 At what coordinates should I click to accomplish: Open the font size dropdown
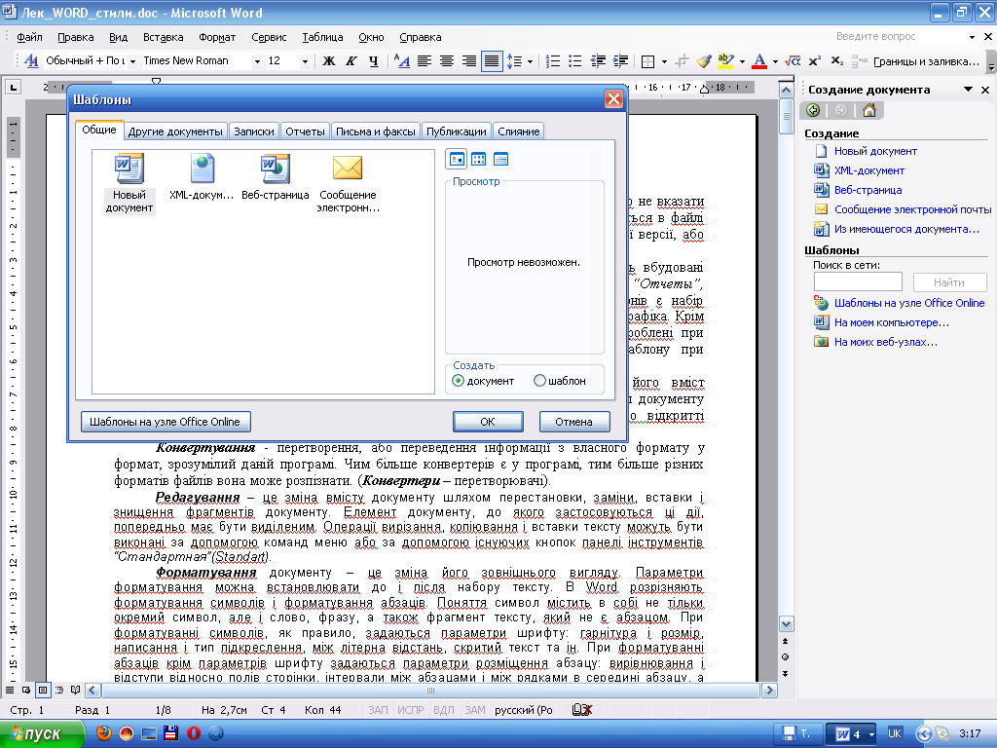[x=305, y=61]
